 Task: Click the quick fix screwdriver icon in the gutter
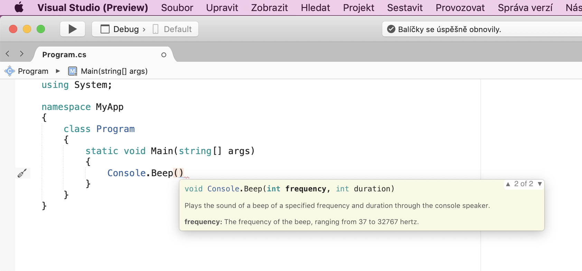[22, 173]
